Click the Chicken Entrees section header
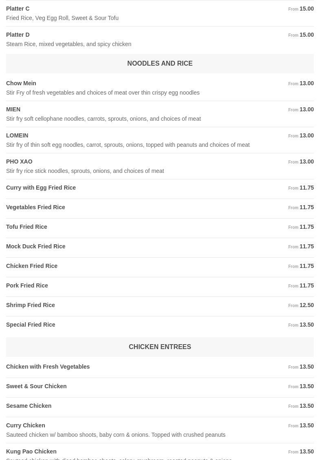 coord(160,347)
